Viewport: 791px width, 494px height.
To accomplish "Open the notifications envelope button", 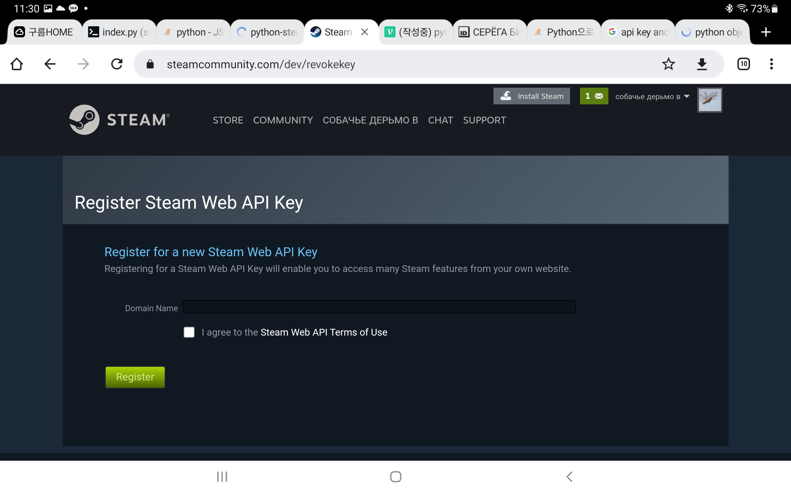I will pos(594,96).
